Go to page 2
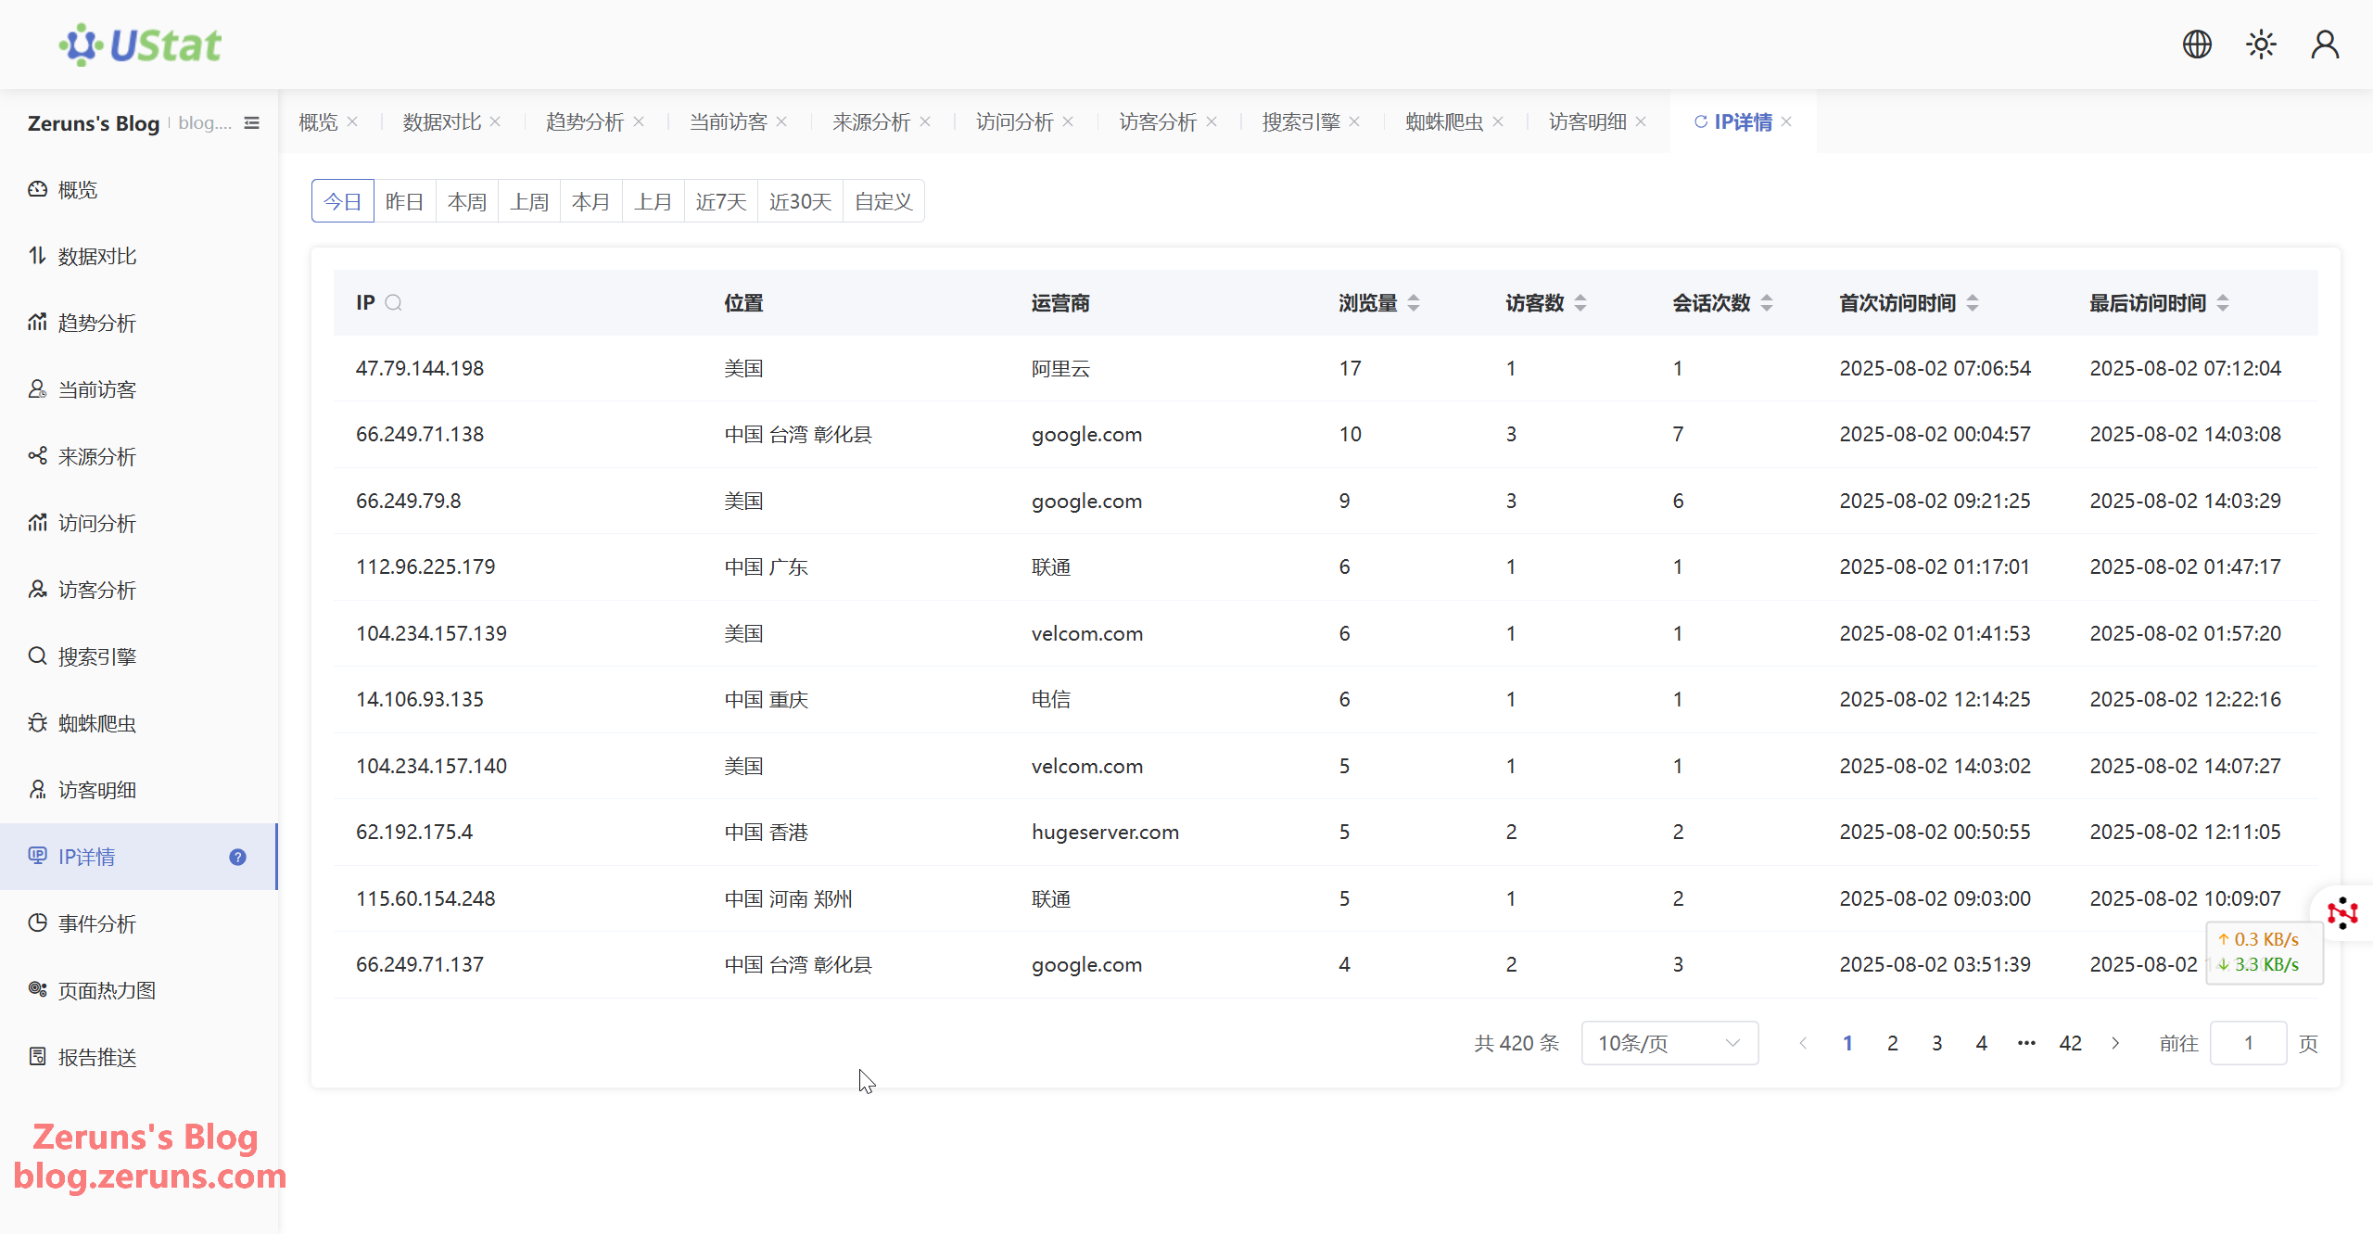Screen dimensions: 2373x1234 (1892, 1044)
